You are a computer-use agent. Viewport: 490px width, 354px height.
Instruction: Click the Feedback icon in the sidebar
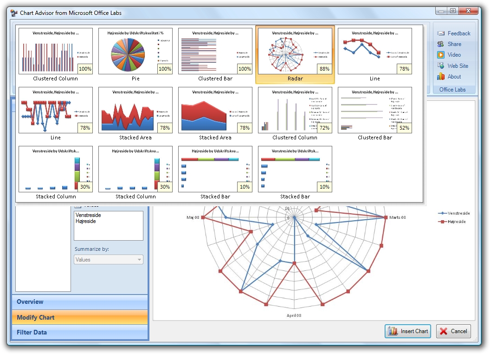pos(441,33)
